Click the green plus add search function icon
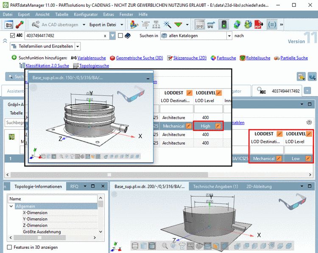 14,58
